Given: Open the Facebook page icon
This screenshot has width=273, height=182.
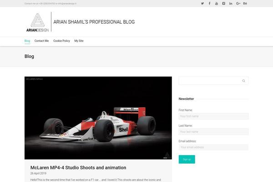Looking at the screenshot, I should 209,3.
